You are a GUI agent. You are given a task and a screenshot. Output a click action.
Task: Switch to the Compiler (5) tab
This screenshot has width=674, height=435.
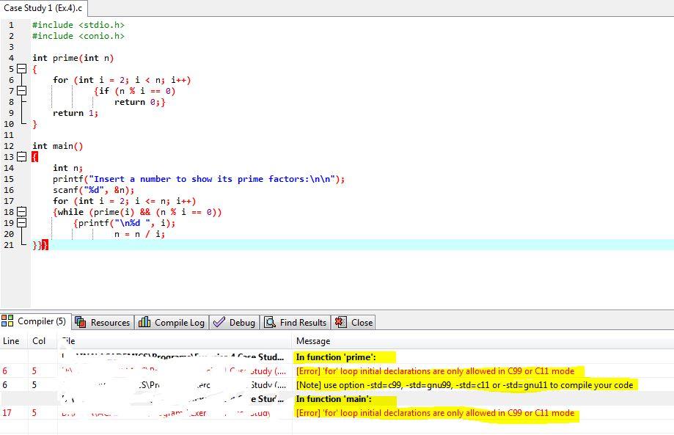37,321
